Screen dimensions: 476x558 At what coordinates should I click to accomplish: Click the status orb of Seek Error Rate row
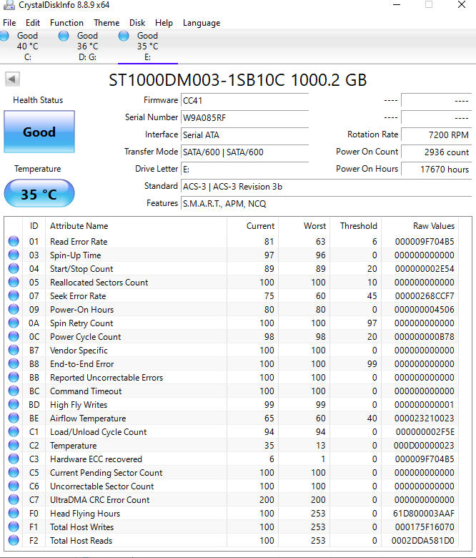[14, 295]
